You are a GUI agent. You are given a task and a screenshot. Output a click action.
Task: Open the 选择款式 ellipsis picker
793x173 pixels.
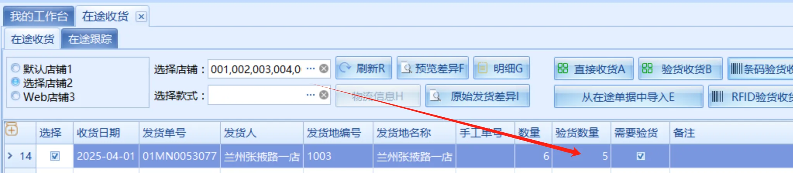point(310,95)
